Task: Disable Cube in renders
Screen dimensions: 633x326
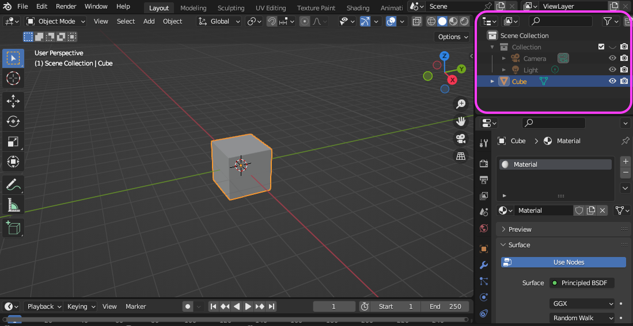Action: pyautogui.click(x=624, y=81)
